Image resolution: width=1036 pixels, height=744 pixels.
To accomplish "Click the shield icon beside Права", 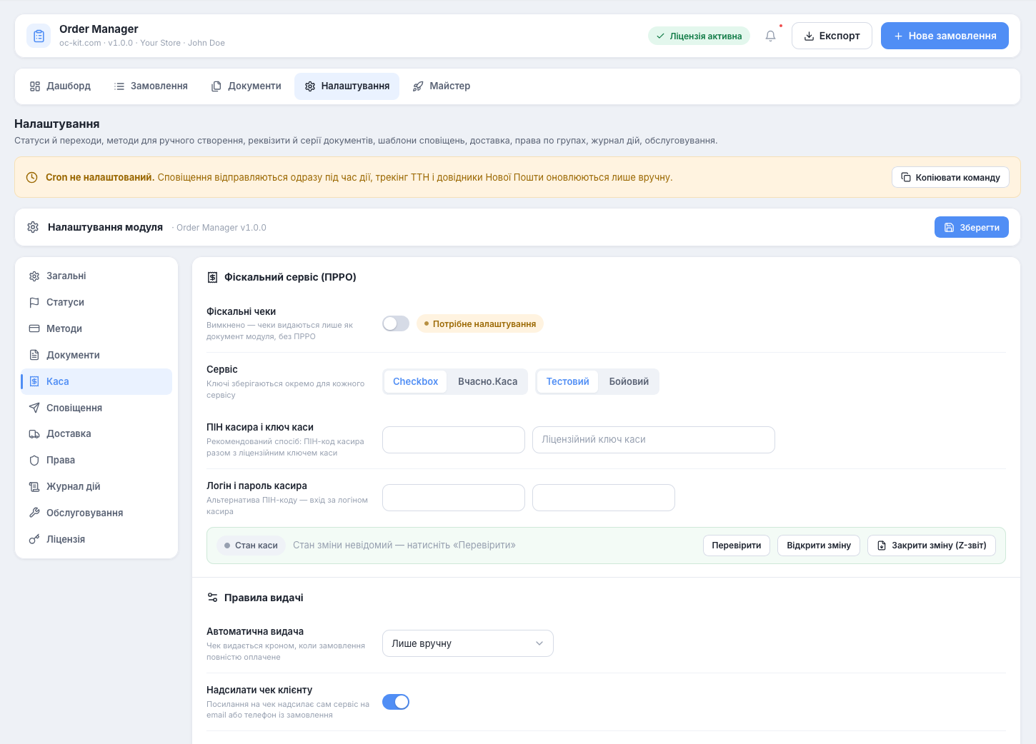I will [34, 461].
